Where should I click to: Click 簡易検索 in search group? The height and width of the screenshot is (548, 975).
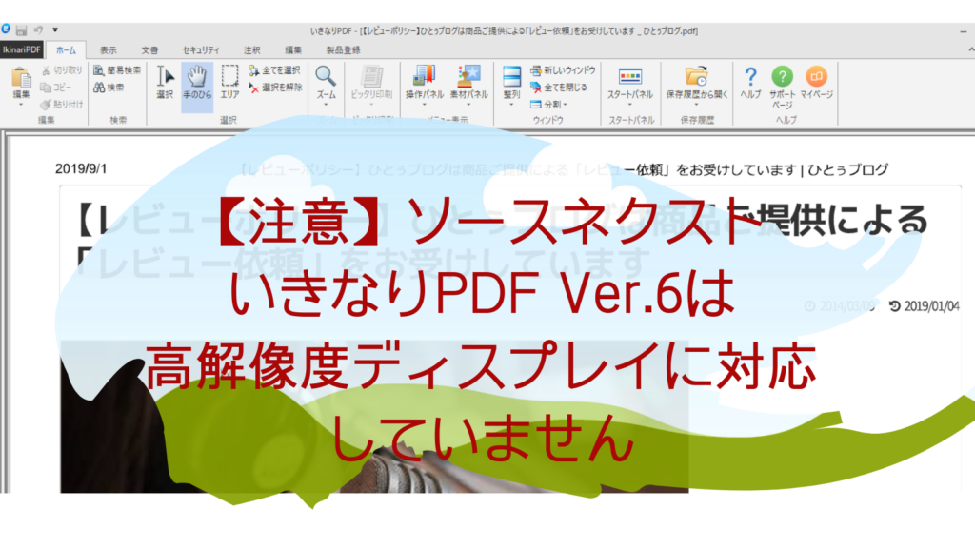[x=117, y=70]
